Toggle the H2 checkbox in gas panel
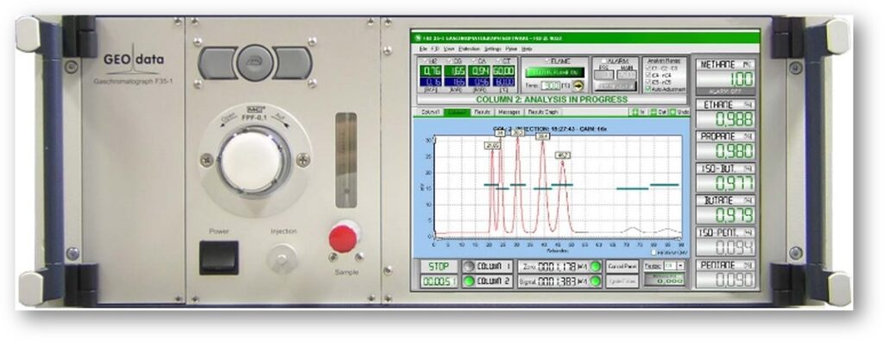 coord(426,61)
